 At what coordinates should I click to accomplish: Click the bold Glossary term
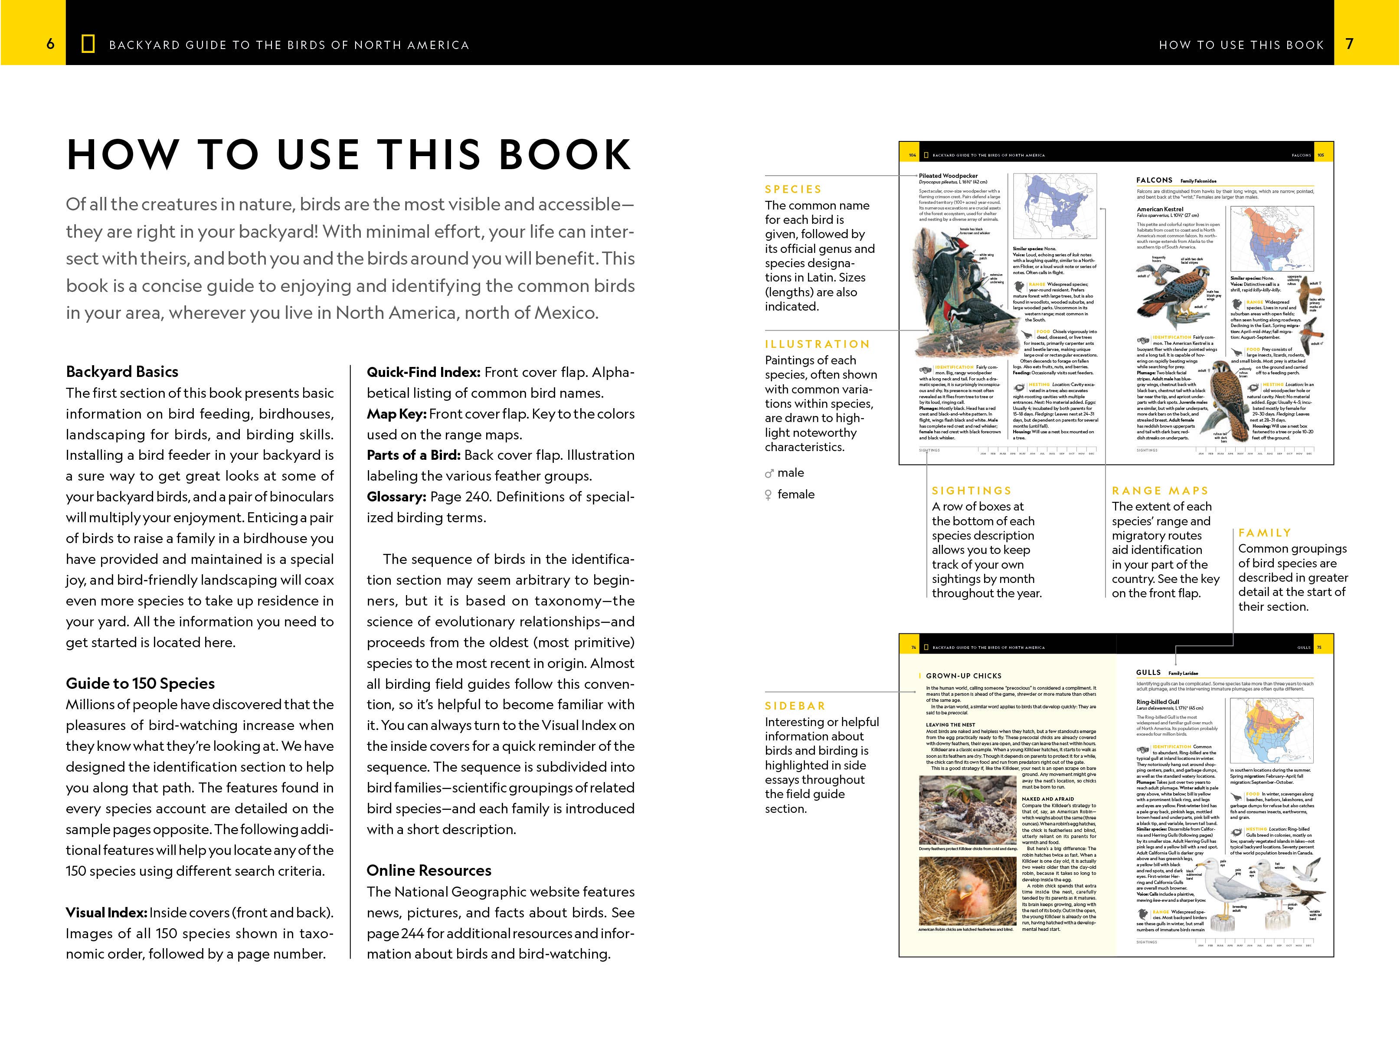tap(396, 497)
